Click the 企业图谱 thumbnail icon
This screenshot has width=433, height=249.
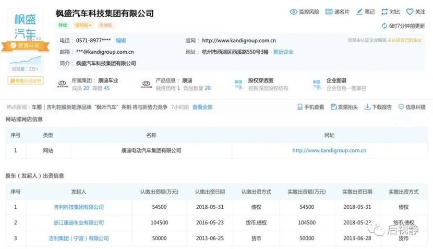pyautogui.click(x=317, y=84)
